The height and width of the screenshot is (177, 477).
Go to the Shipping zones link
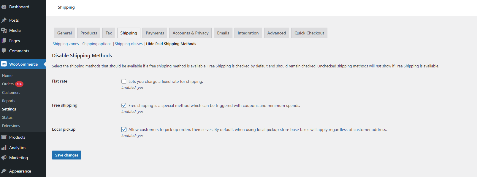66,44
